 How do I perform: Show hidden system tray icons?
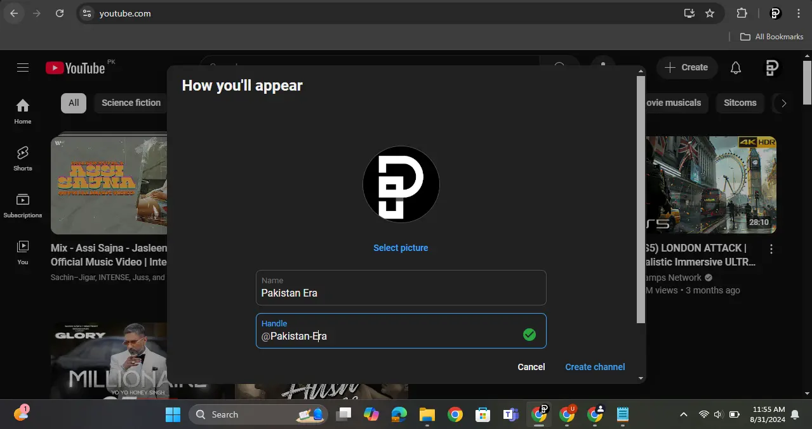[684, 414]
